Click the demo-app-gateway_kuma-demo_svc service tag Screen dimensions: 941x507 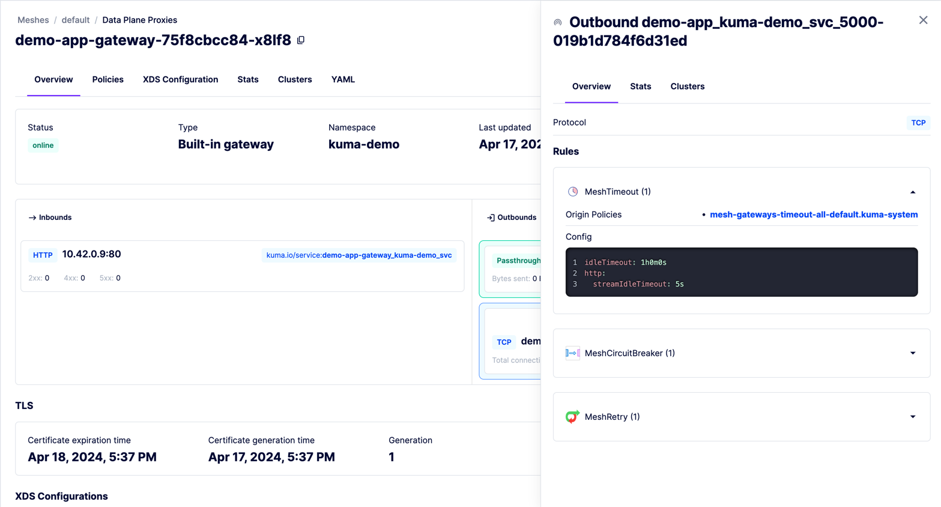coord(359,255)
